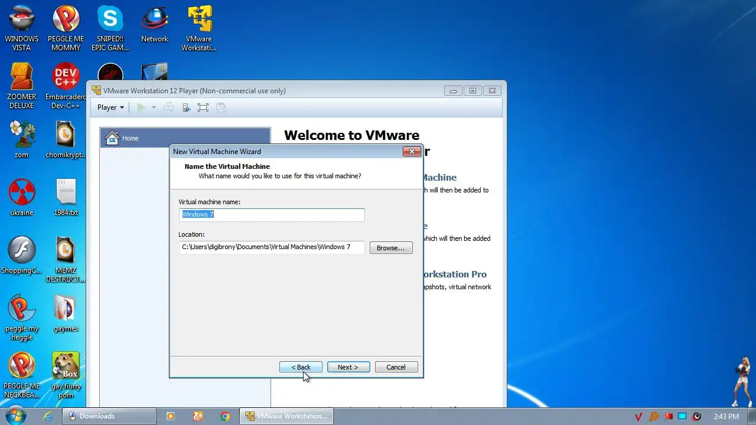Image resolution: width=756 pixels, height=425 pixels.
Task: Open the WINDOWS VISTA desktop icon
Action: [x=22, y=28]
